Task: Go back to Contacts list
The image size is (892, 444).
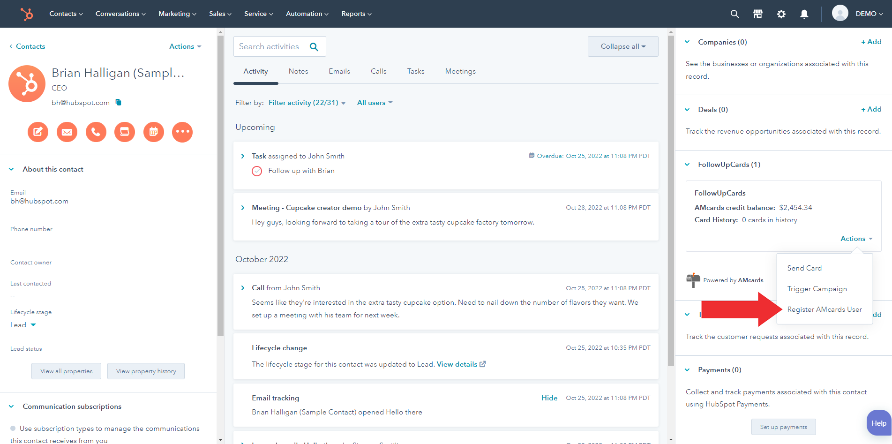Action: click(x=27, y=46)
